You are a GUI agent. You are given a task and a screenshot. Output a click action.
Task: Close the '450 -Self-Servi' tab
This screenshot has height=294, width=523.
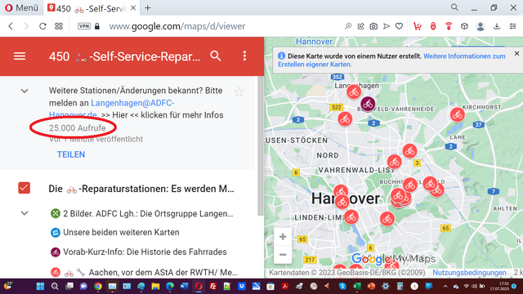[133, 8]
